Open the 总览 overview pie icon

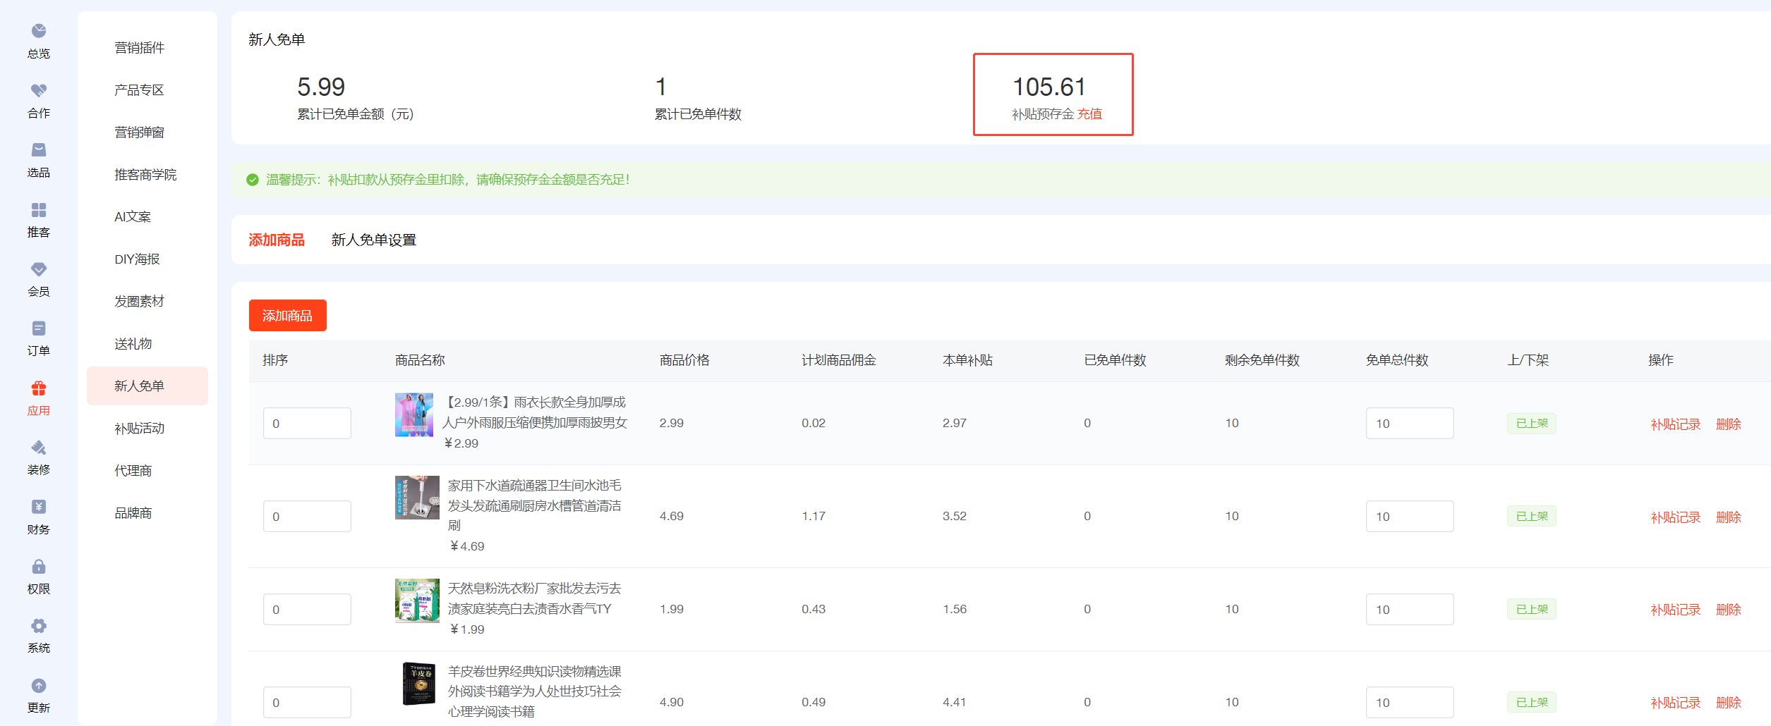[39, 31]
